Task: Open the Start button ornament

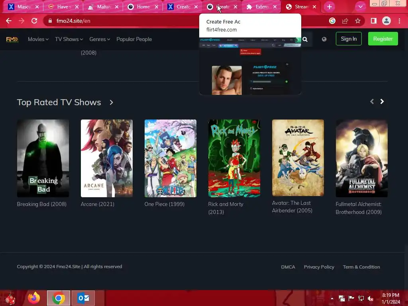Action: coord(10,298)
